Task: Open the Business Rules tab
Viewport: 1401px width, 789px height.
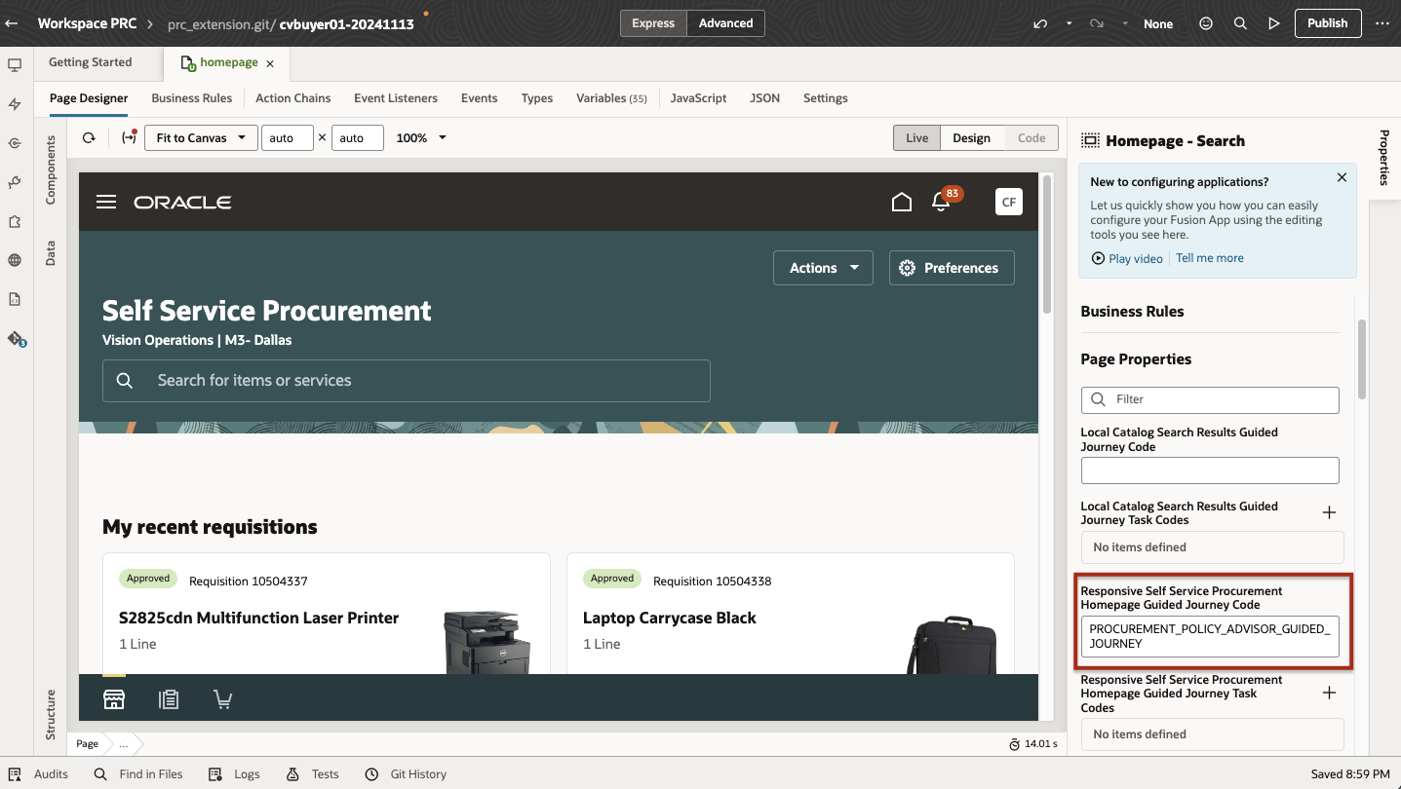Action: tap(192, 98)
